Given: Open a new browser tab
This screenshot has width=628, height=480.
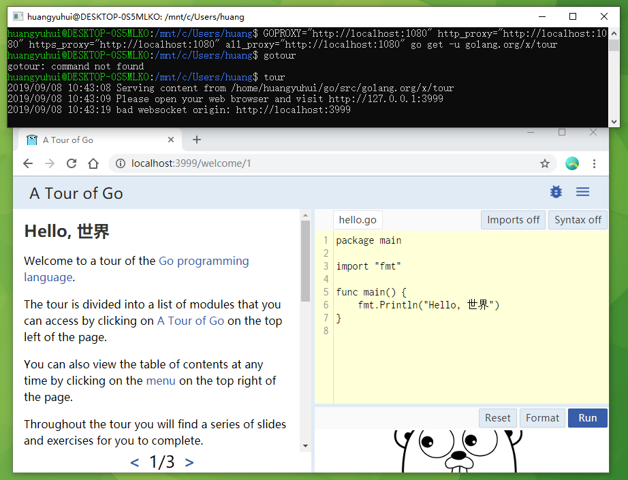Looking at the screenshot, I should pyautogui.click(x=197, y=140).
